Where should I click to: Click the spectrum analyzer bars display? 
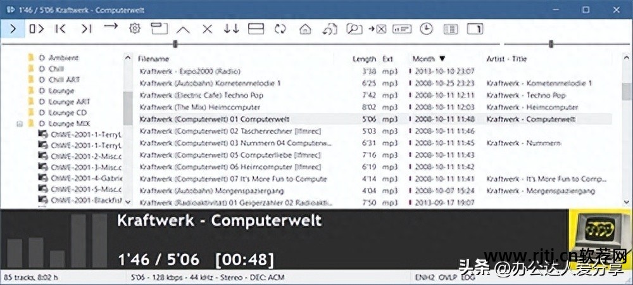click(58, 241)
